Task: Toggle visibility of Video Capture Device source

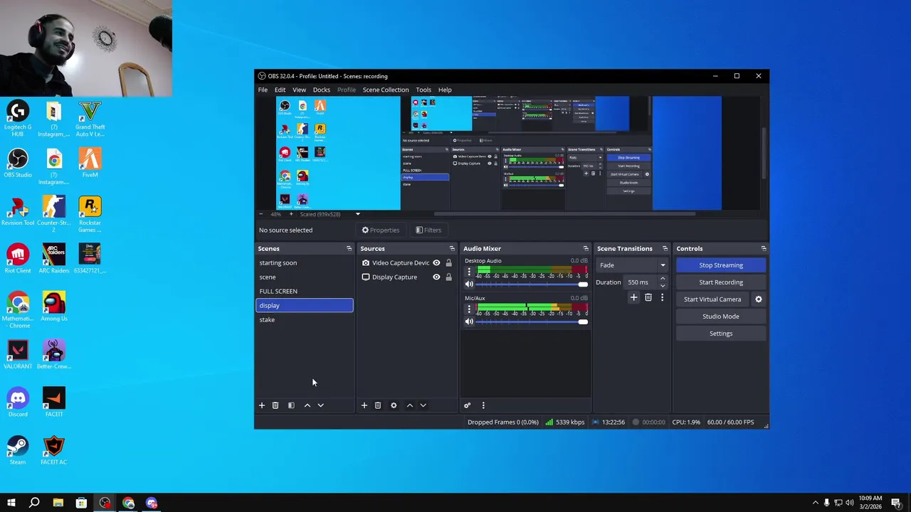Action: (x=436, y=263)
